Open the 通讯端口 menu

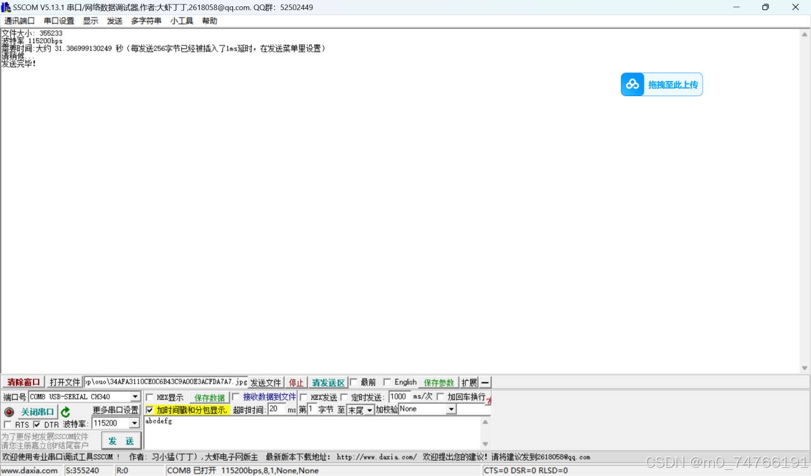(x=20, y=21)
